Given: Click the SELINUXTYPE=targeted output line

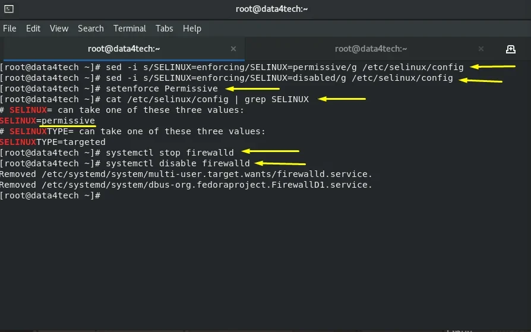Looking at the screenshot, I should click(53, 142).
